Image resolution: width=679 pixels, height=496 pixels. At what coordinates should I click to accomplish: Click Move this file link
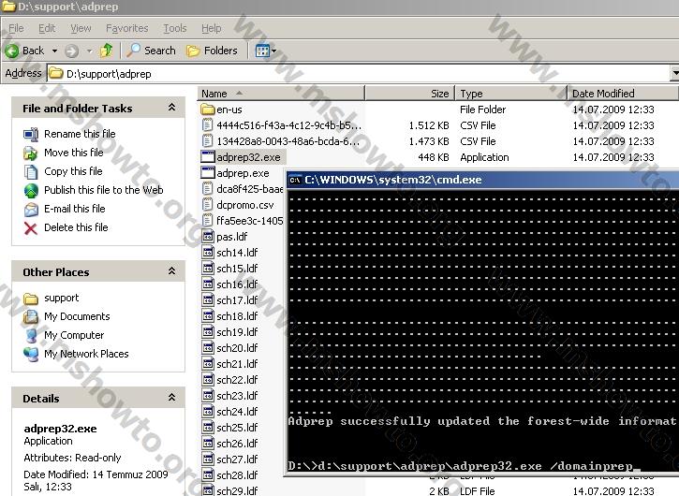(x=74, y=153)
